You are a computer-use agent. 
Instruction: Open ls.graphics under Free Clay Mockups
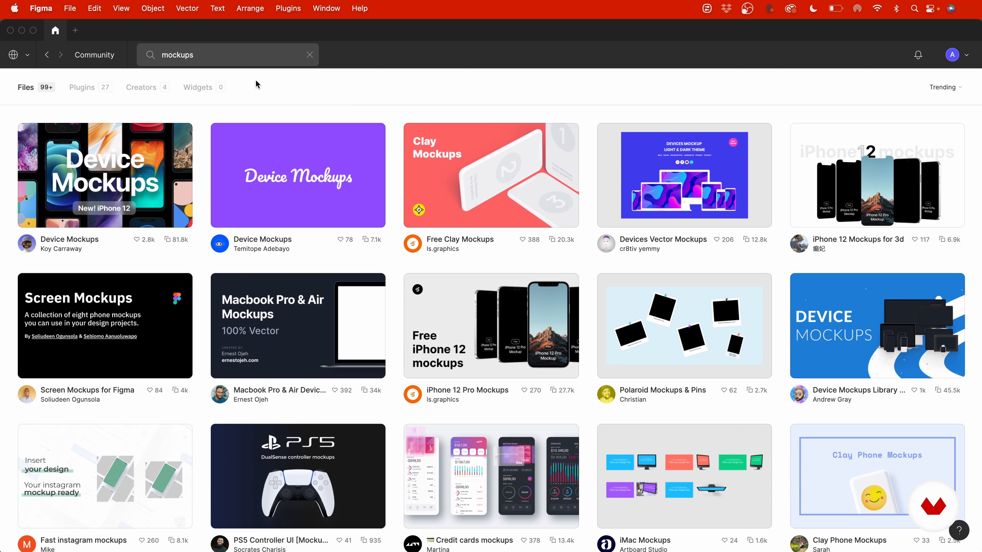pyautogui.click(x=443, y=249)
